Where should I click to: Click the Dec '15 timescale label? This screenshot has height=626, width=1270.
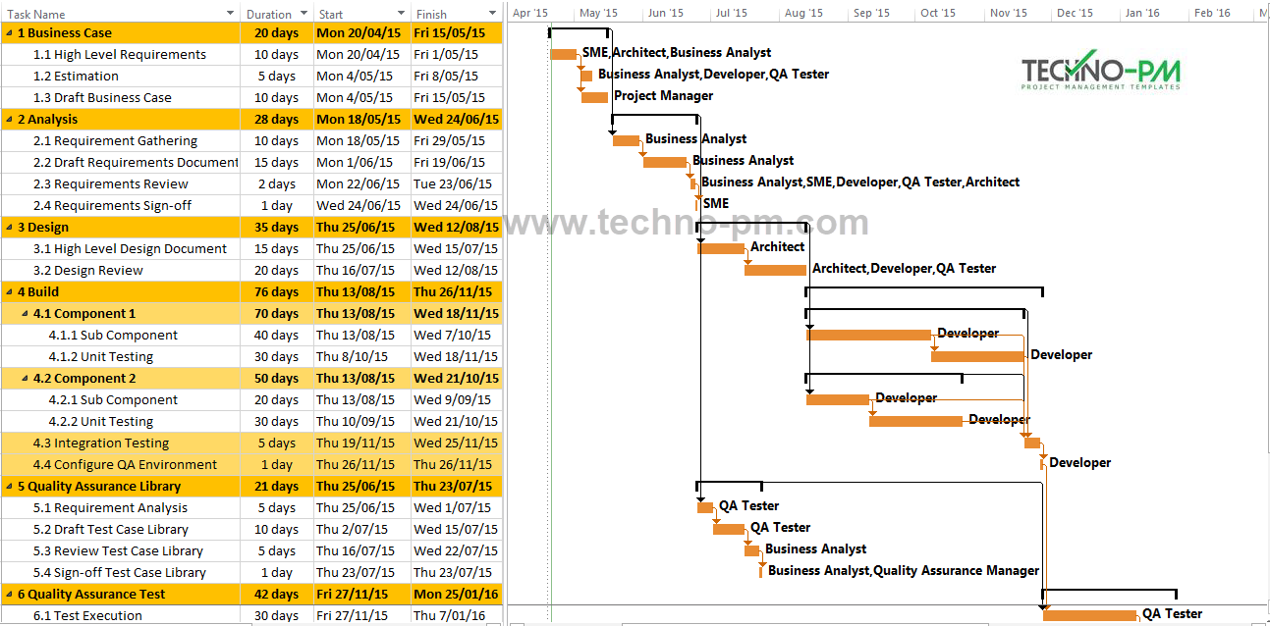tap(1075, 14)
